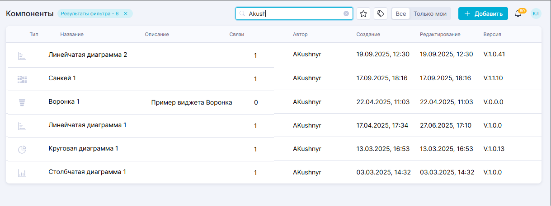Sort by the Название column header

[x=72, y=34]
